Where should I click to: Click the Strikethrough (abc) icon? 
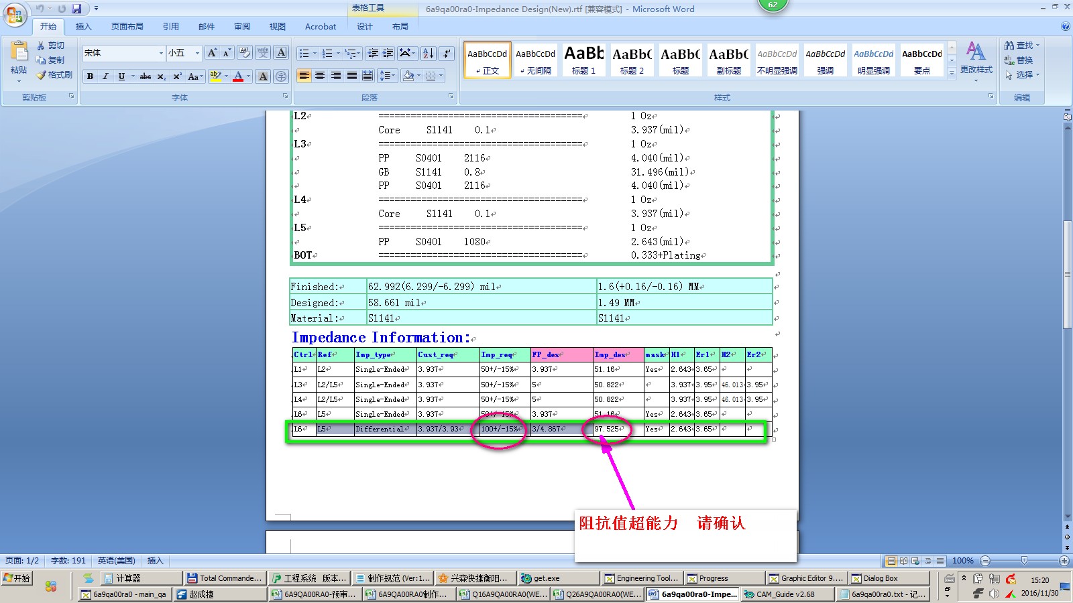point(146,76)
